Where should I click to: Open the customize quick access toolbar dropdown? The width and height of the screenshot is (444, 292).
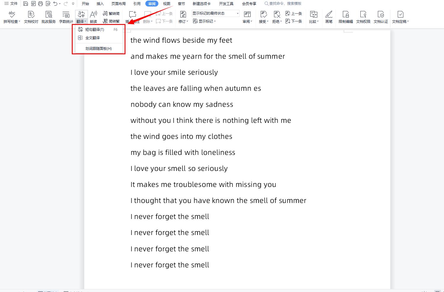click(73, 4)
